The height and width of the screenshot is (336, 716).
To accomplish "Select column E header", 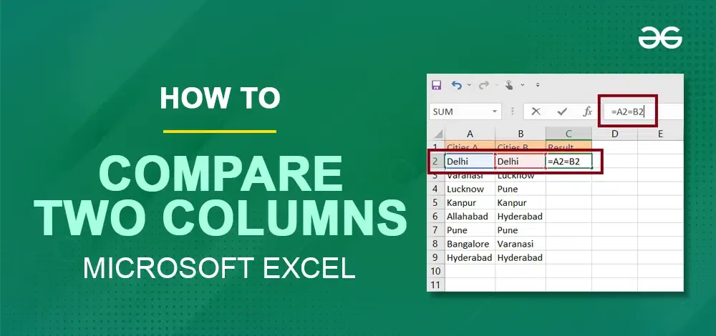I will [660, 134].
